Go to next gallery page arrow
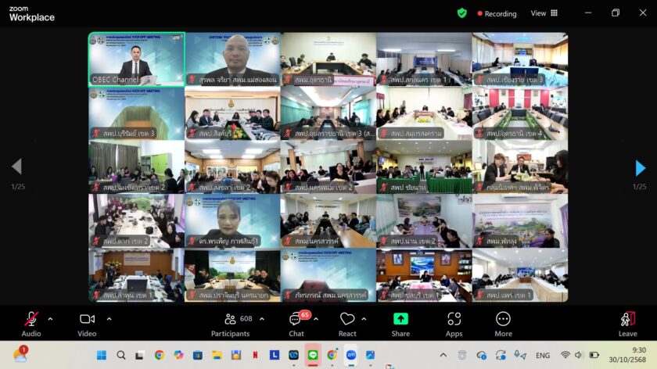The image size is (657, 369). tap(640, 167)
